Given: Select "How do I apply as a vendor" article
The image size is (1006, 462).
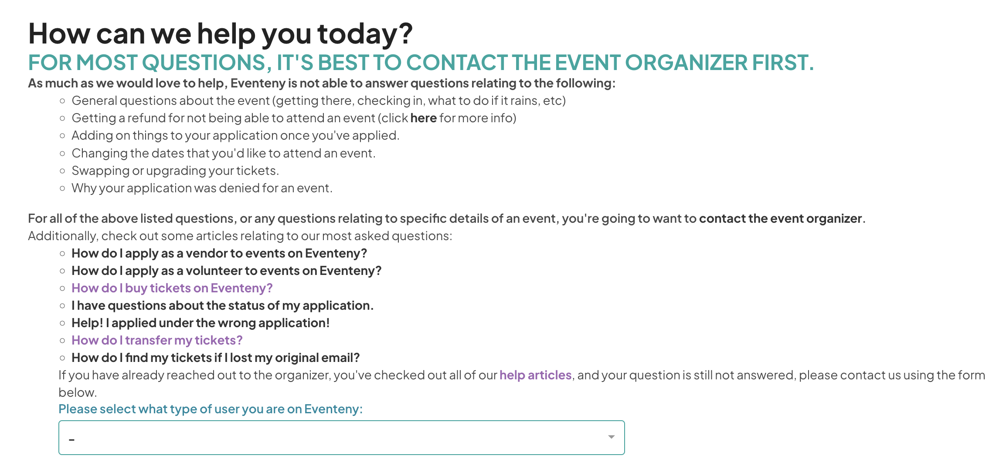Looking at the screenshot, I should point(219,253).
